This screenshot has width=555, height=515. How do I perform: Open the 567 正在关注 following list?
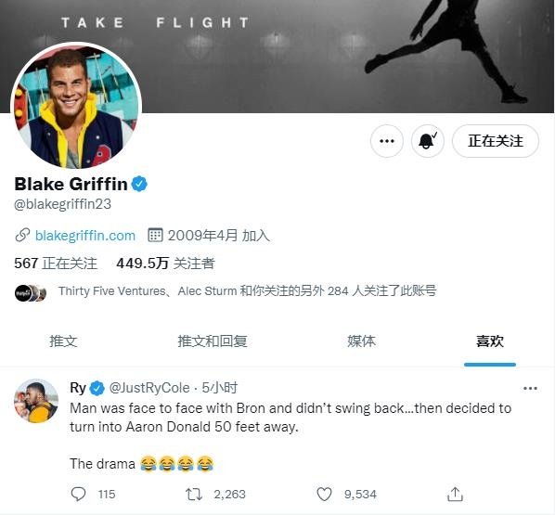[x=56, y=263]
